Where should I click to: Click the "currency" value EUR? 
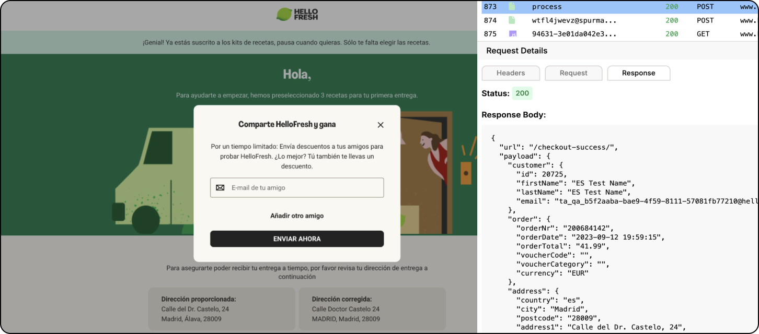pos(577,273)
